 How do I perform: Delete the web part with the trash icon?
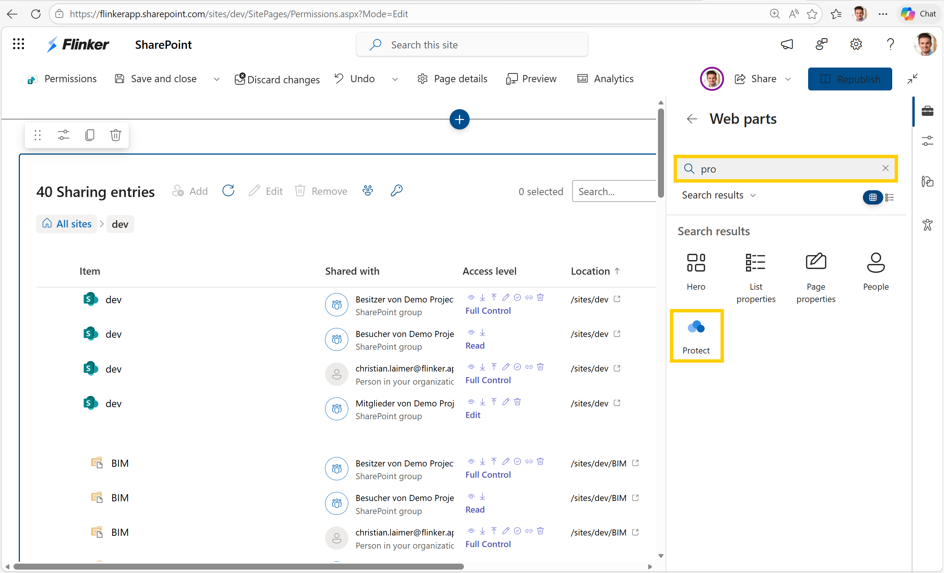click(x=115, y=135)
